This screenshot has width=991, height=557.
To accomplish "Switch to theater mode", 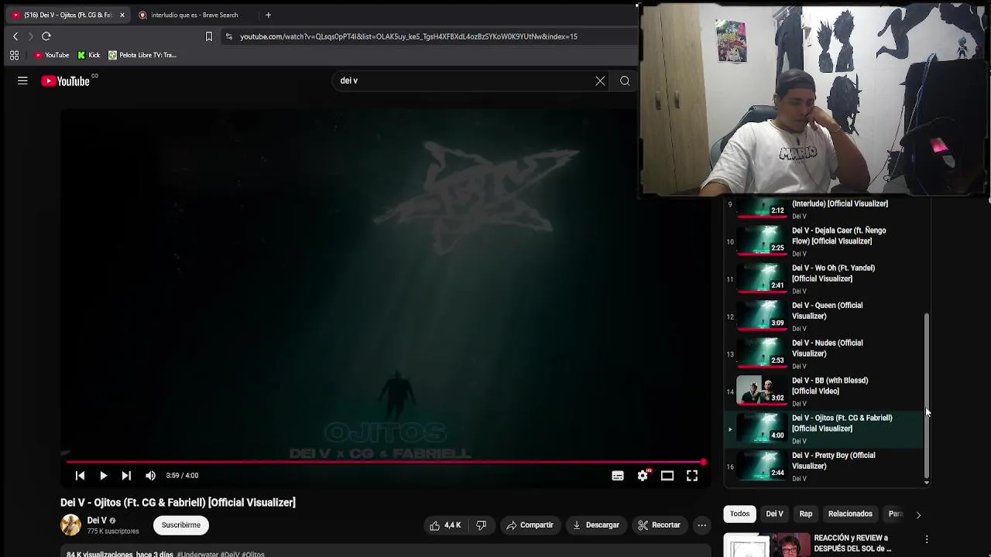I will click(667, 476).
